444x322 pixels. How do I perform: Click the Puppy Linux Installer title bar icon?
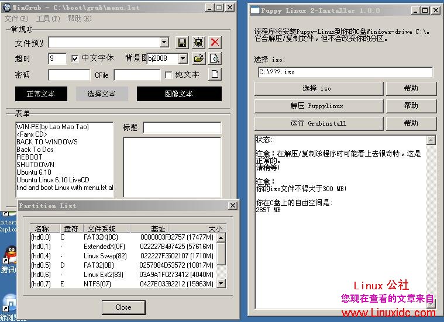(255, 11)
